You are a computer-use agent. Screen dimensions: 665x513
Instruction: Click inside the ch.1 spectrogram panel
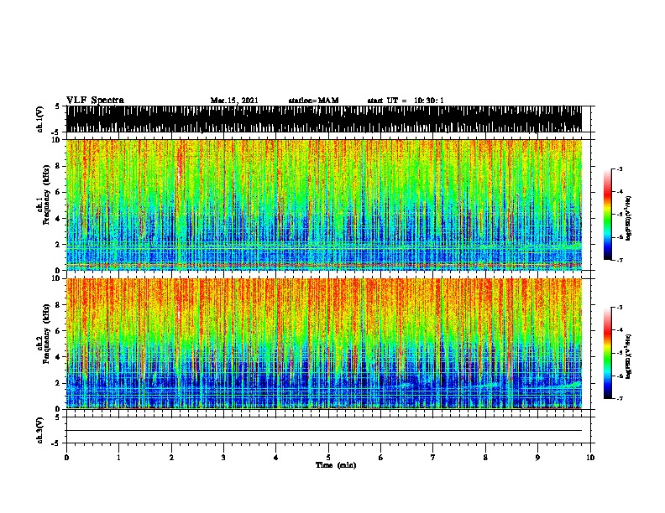click(x=324, y=205)
